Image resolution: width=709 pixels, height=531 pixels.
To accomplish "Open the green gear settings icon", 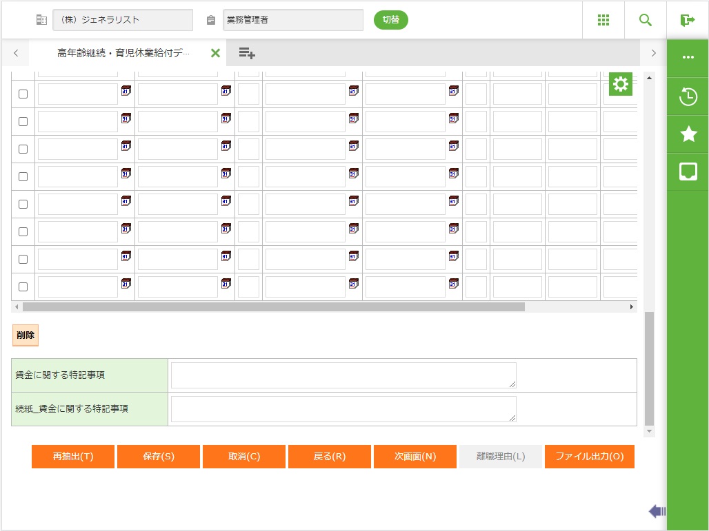I will [621, 84].
